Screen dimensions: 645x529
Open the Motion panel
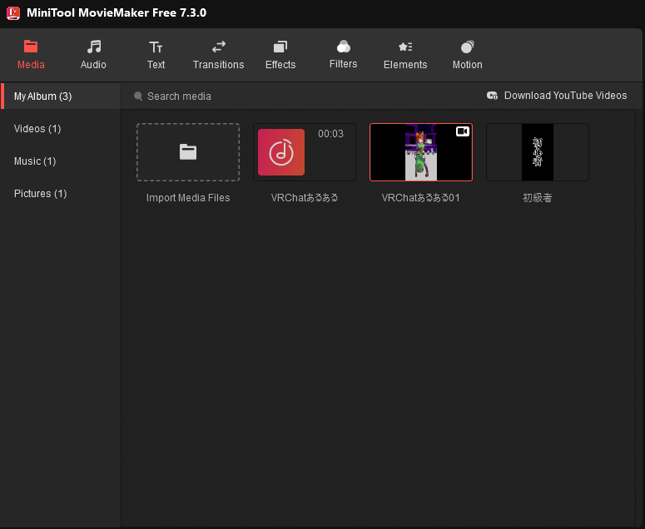point(467,55)
